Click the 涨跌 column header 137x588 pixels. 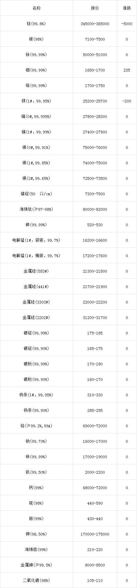(127, 8)
